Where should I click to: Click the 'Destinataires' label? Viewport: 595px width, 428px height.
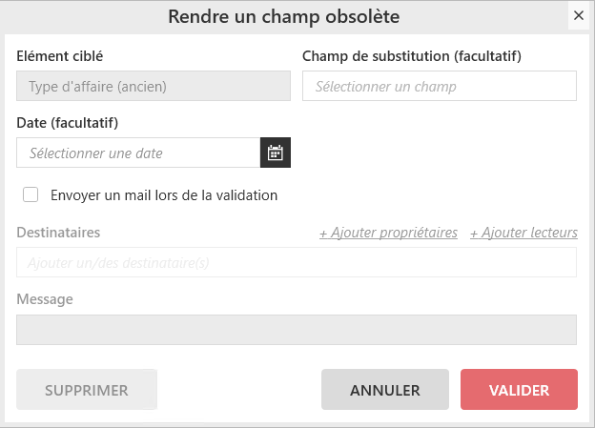tap(58, 233)
